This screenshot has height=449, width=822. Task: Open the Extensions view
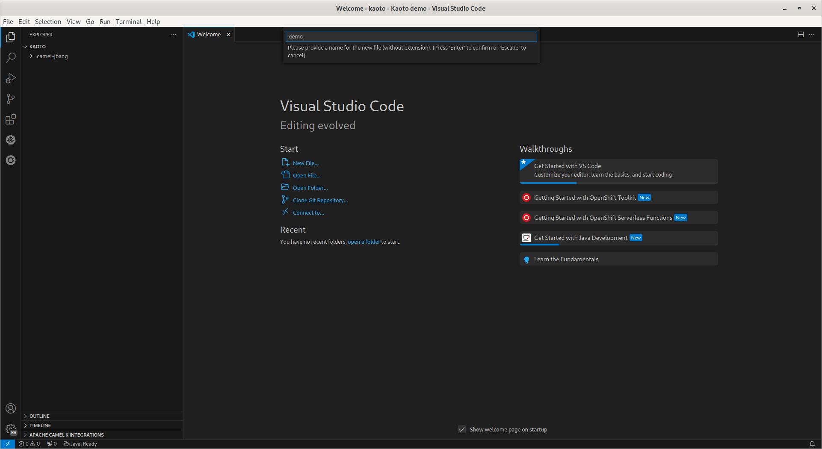click(x=11, y=119)
